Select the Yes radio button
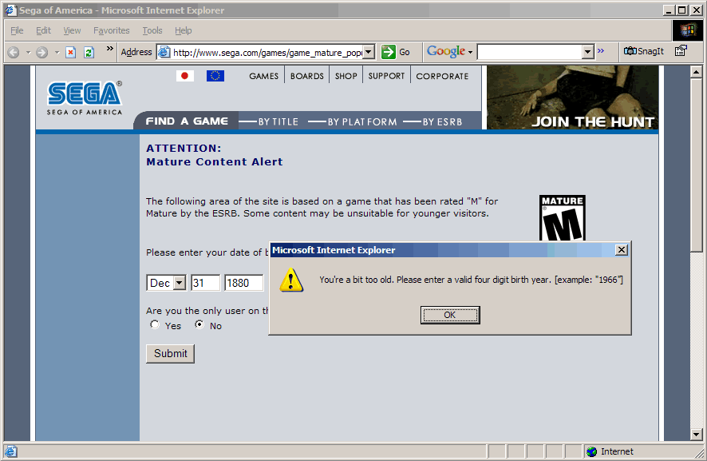This screenshot has width=707, height=461. pos(155,324)
